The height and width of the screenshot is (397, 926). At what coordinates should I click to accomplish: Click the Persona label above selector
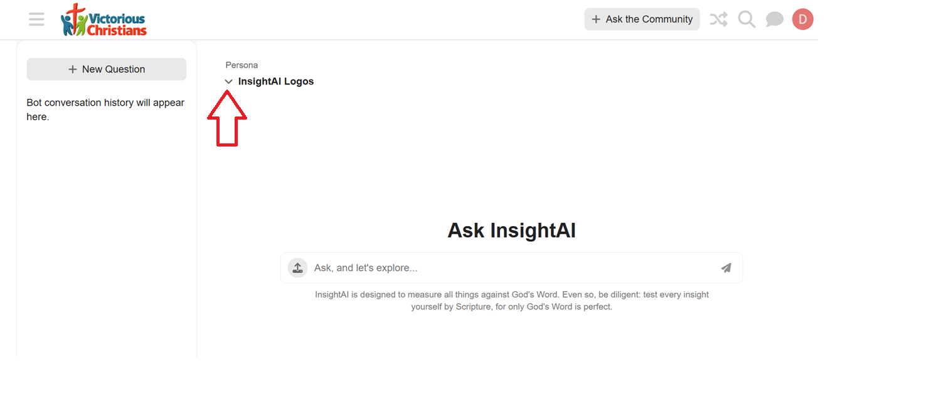click(x=242, y=65)
